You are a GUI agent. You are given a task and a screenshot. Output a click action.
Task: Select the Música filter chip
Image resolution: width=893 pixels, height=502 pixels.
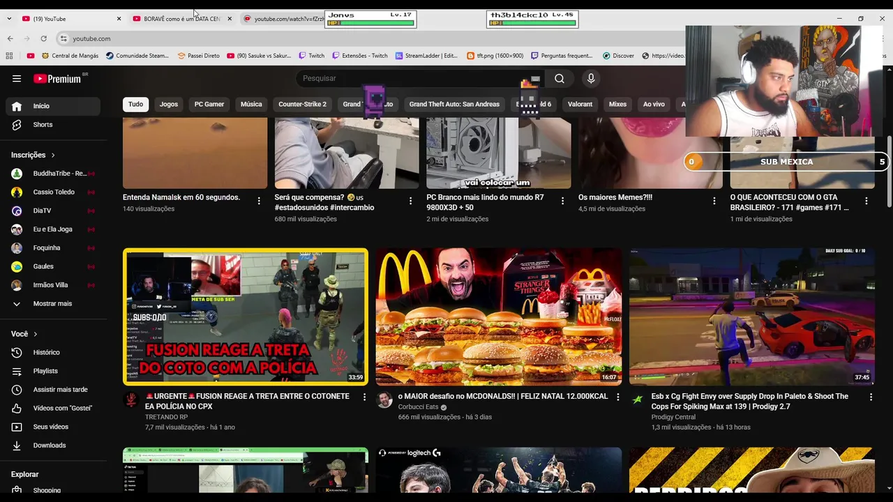click(251, 105)
